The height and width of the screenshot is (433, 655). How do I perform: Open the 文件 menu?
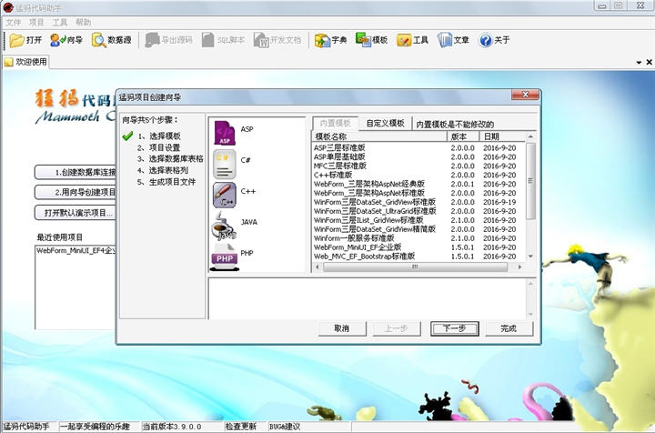(14, 22)
